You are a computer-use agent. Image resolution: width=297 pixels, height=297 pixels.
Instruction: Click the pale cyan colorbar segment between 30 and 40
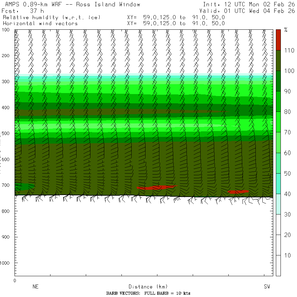coord(278,204)
